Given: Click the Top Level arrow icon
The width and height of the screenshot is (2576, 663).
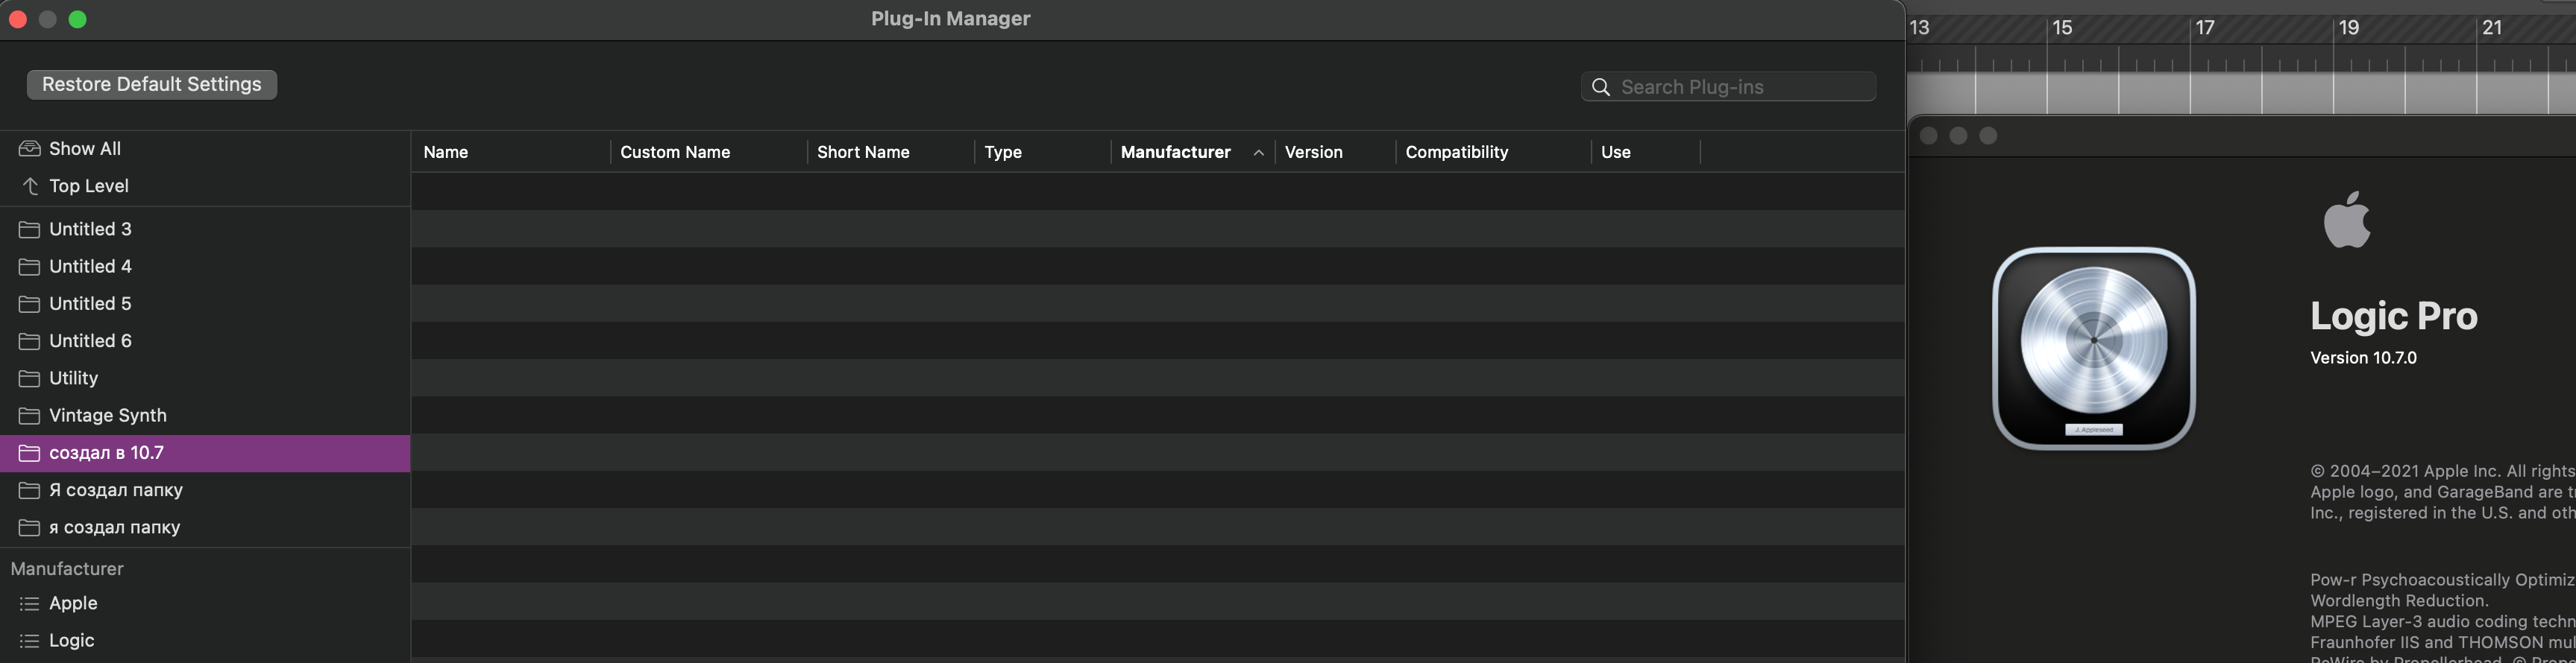Looking at the screenshot, I should pyautogui.click(x=30, y=185).
